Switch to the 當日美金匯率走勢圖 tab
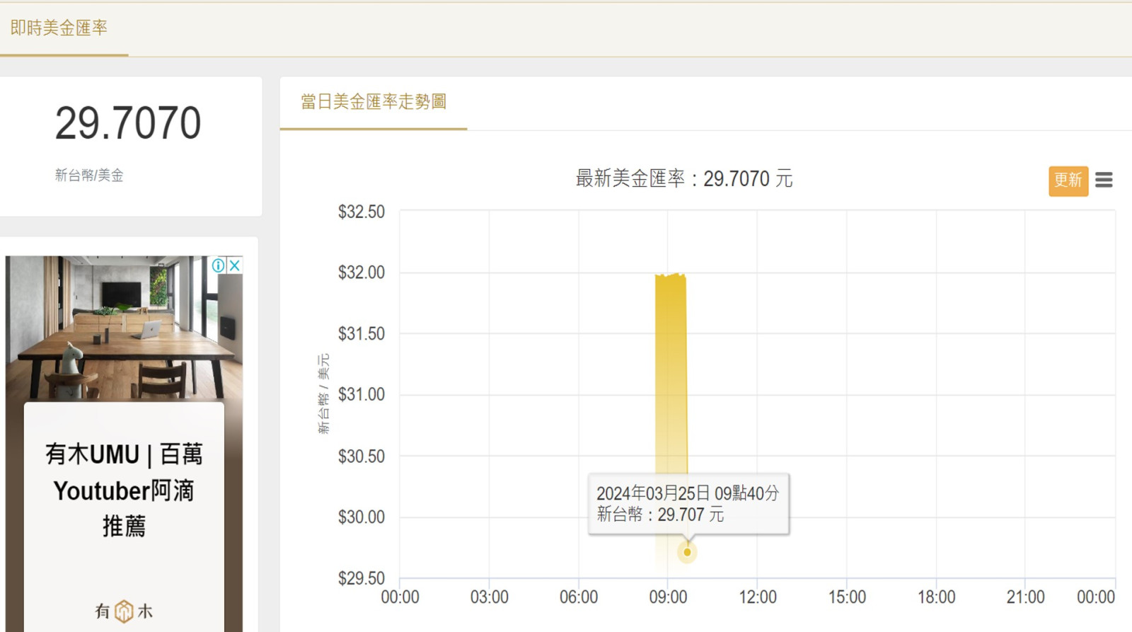 (x=374, y=102)
